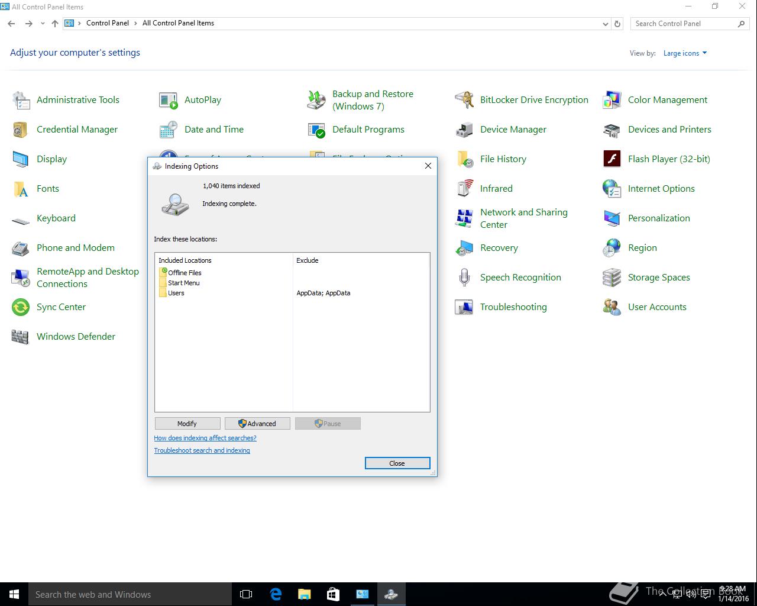Open 'Troubleshoot search and indexing' link

click(202, 450)
